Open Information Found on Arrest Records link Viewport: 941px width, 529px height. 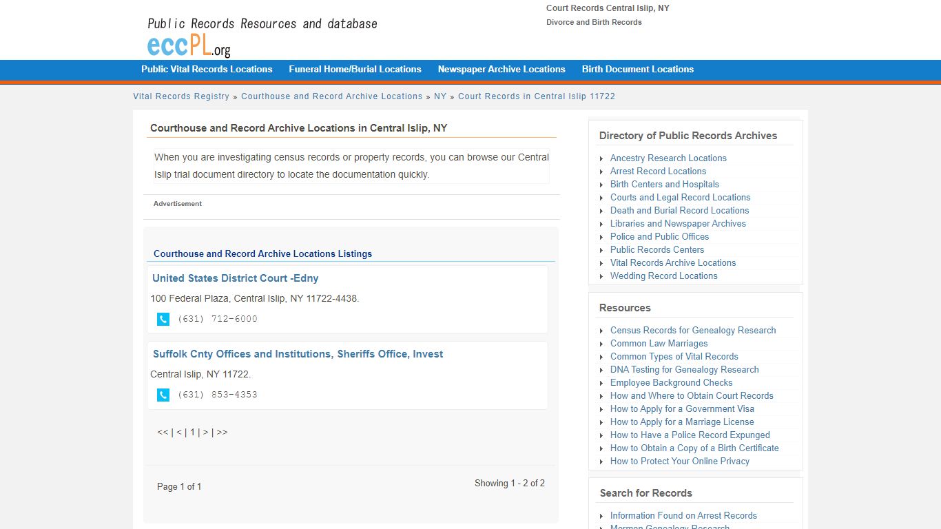click(683, 515)
